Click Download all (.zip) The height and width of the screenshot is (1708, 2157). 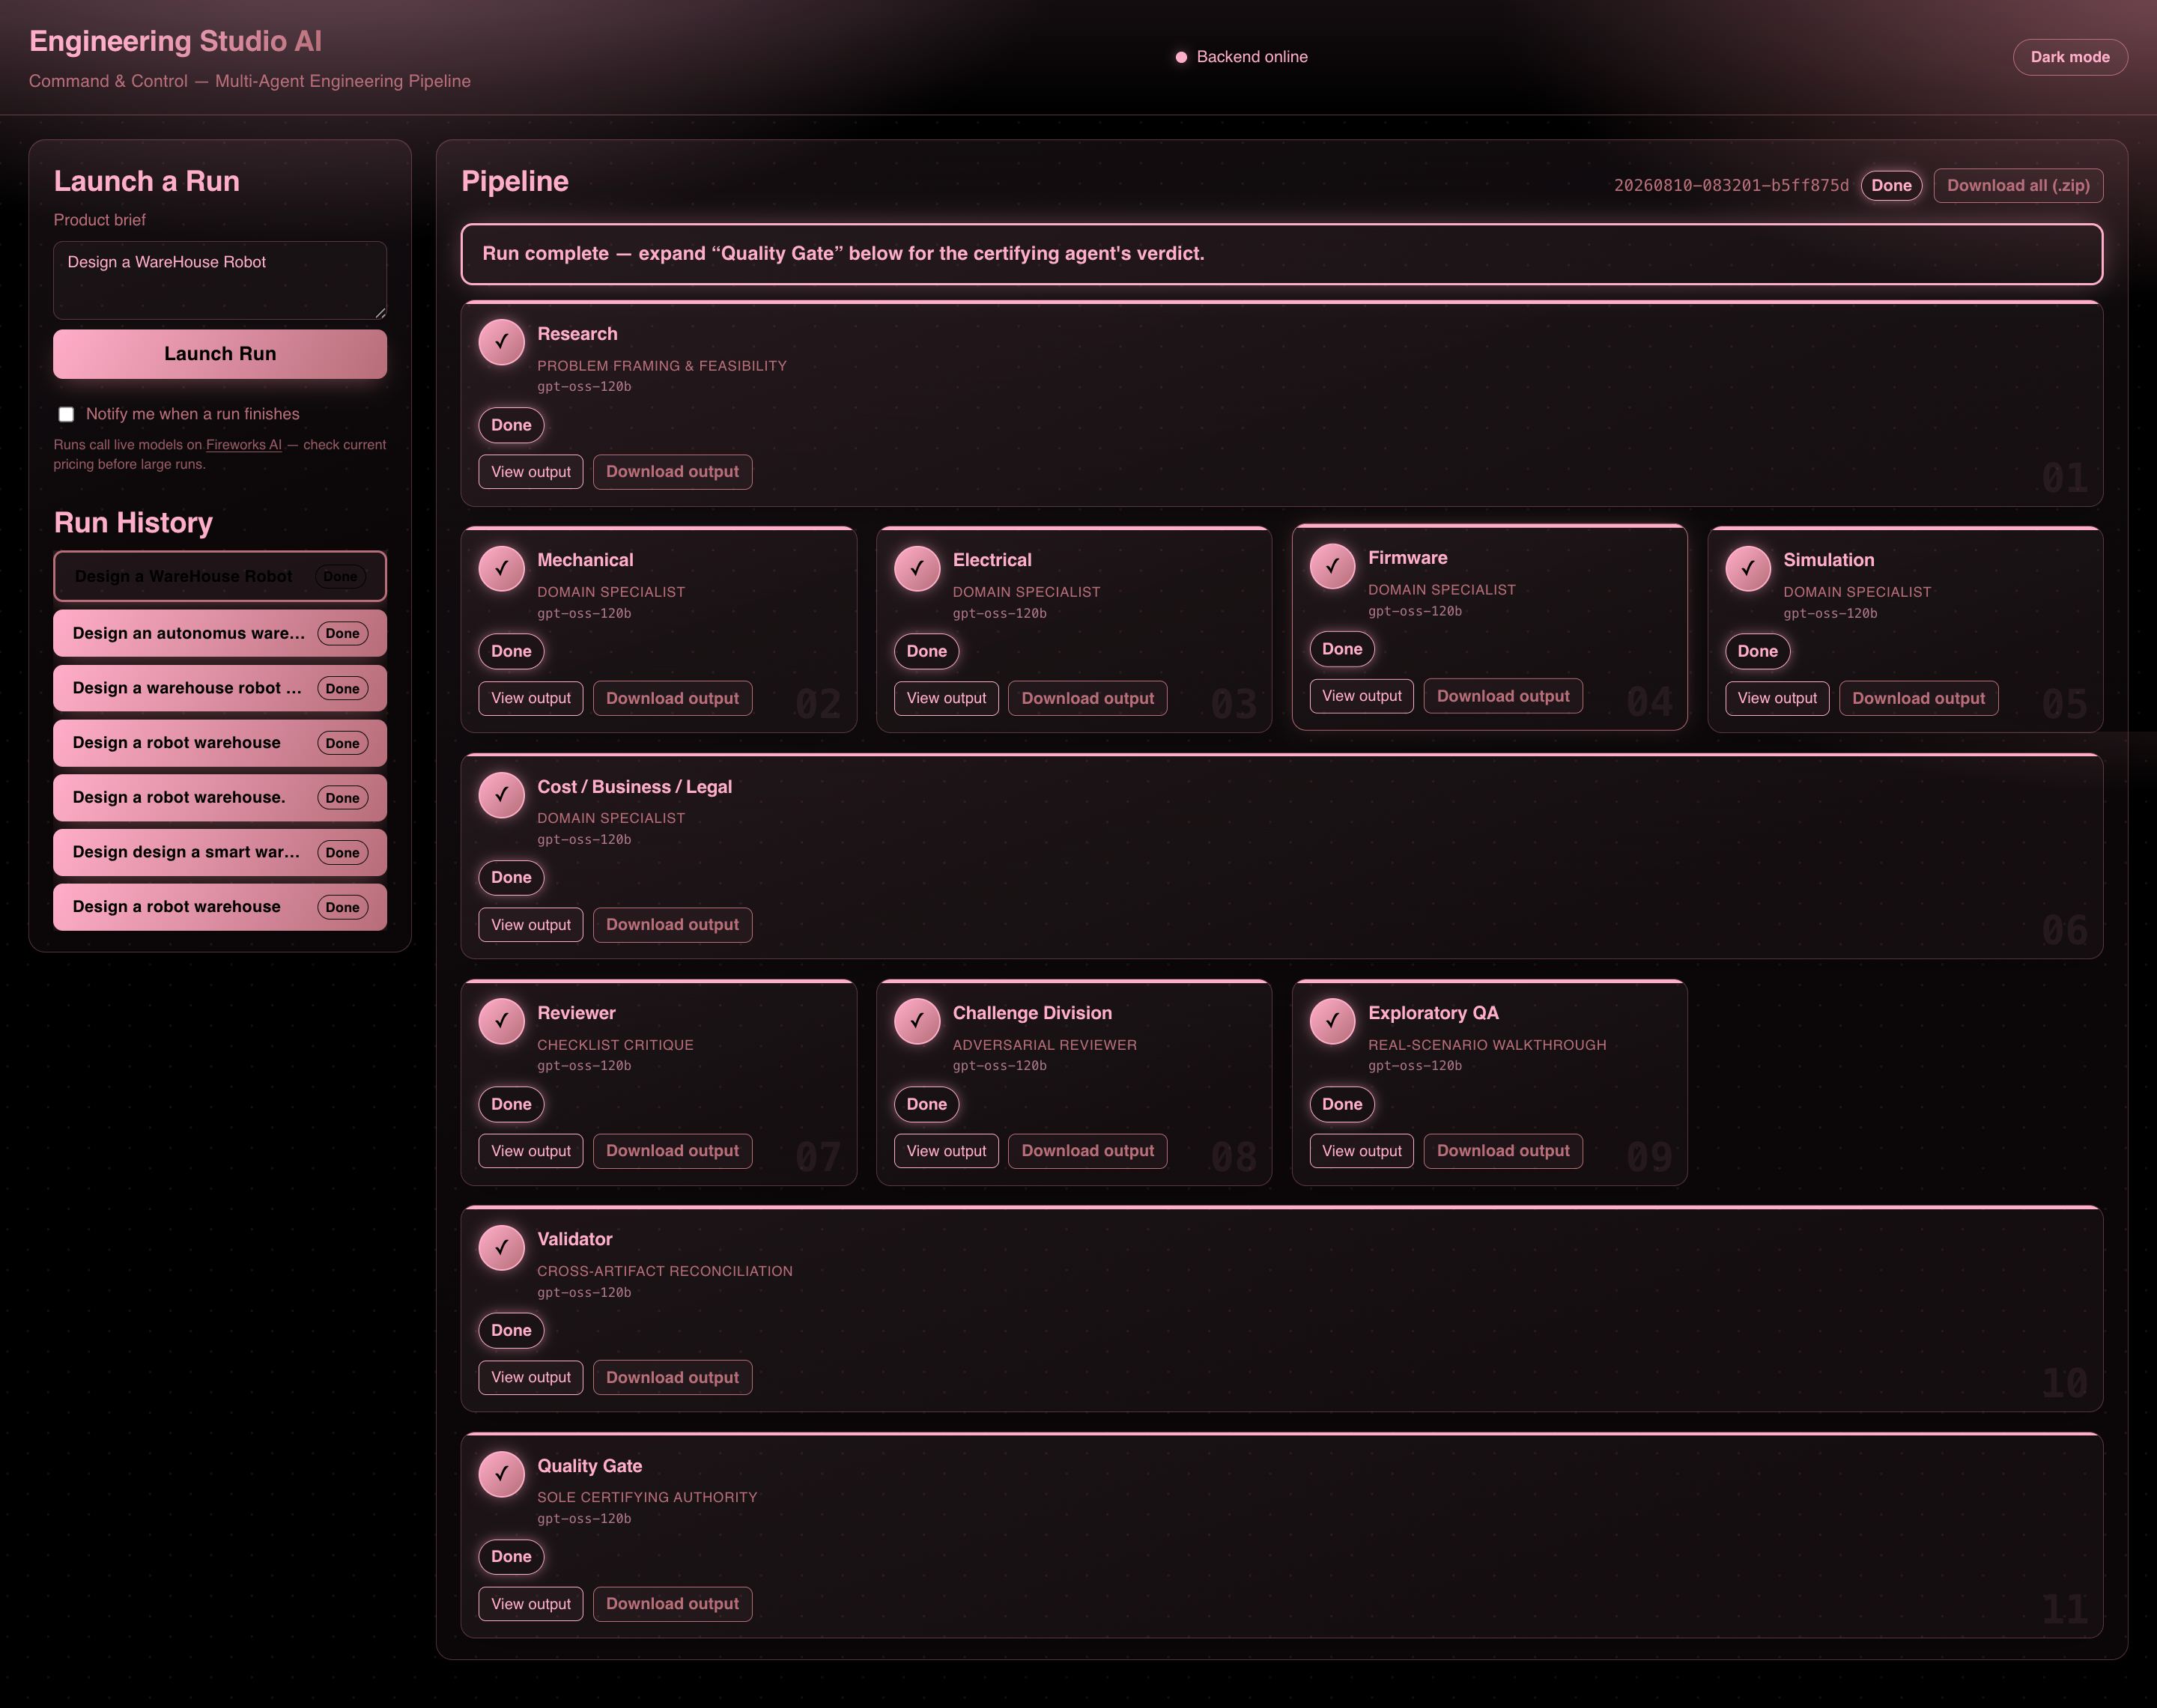(x=2018, y=185)
